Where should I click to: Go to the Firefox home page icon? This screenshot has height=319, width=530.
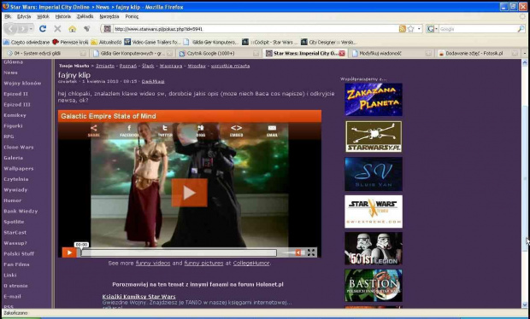(72, 29)
